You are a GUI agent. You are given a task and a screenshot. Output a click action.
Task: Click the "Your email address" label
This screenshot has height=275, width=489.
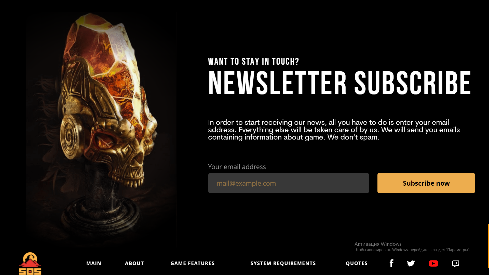pyautogui.click(x=237, y=167)
